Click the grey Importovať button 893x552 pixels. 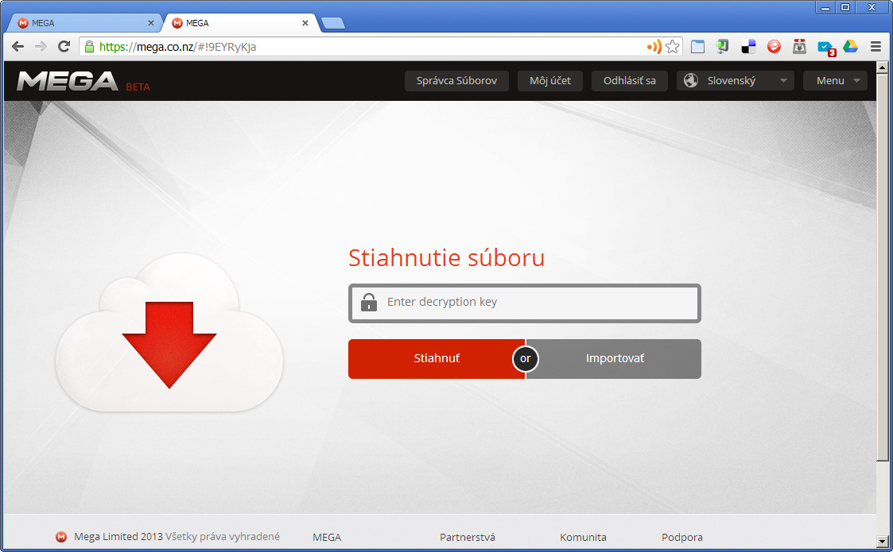(x=615, y=358)
